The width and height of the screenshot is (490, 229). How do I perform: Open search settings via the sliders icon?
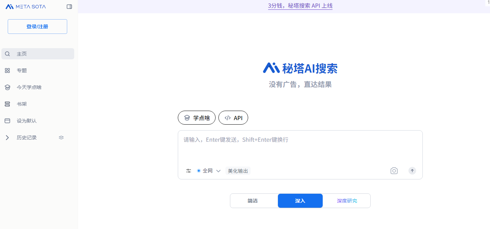188,171
